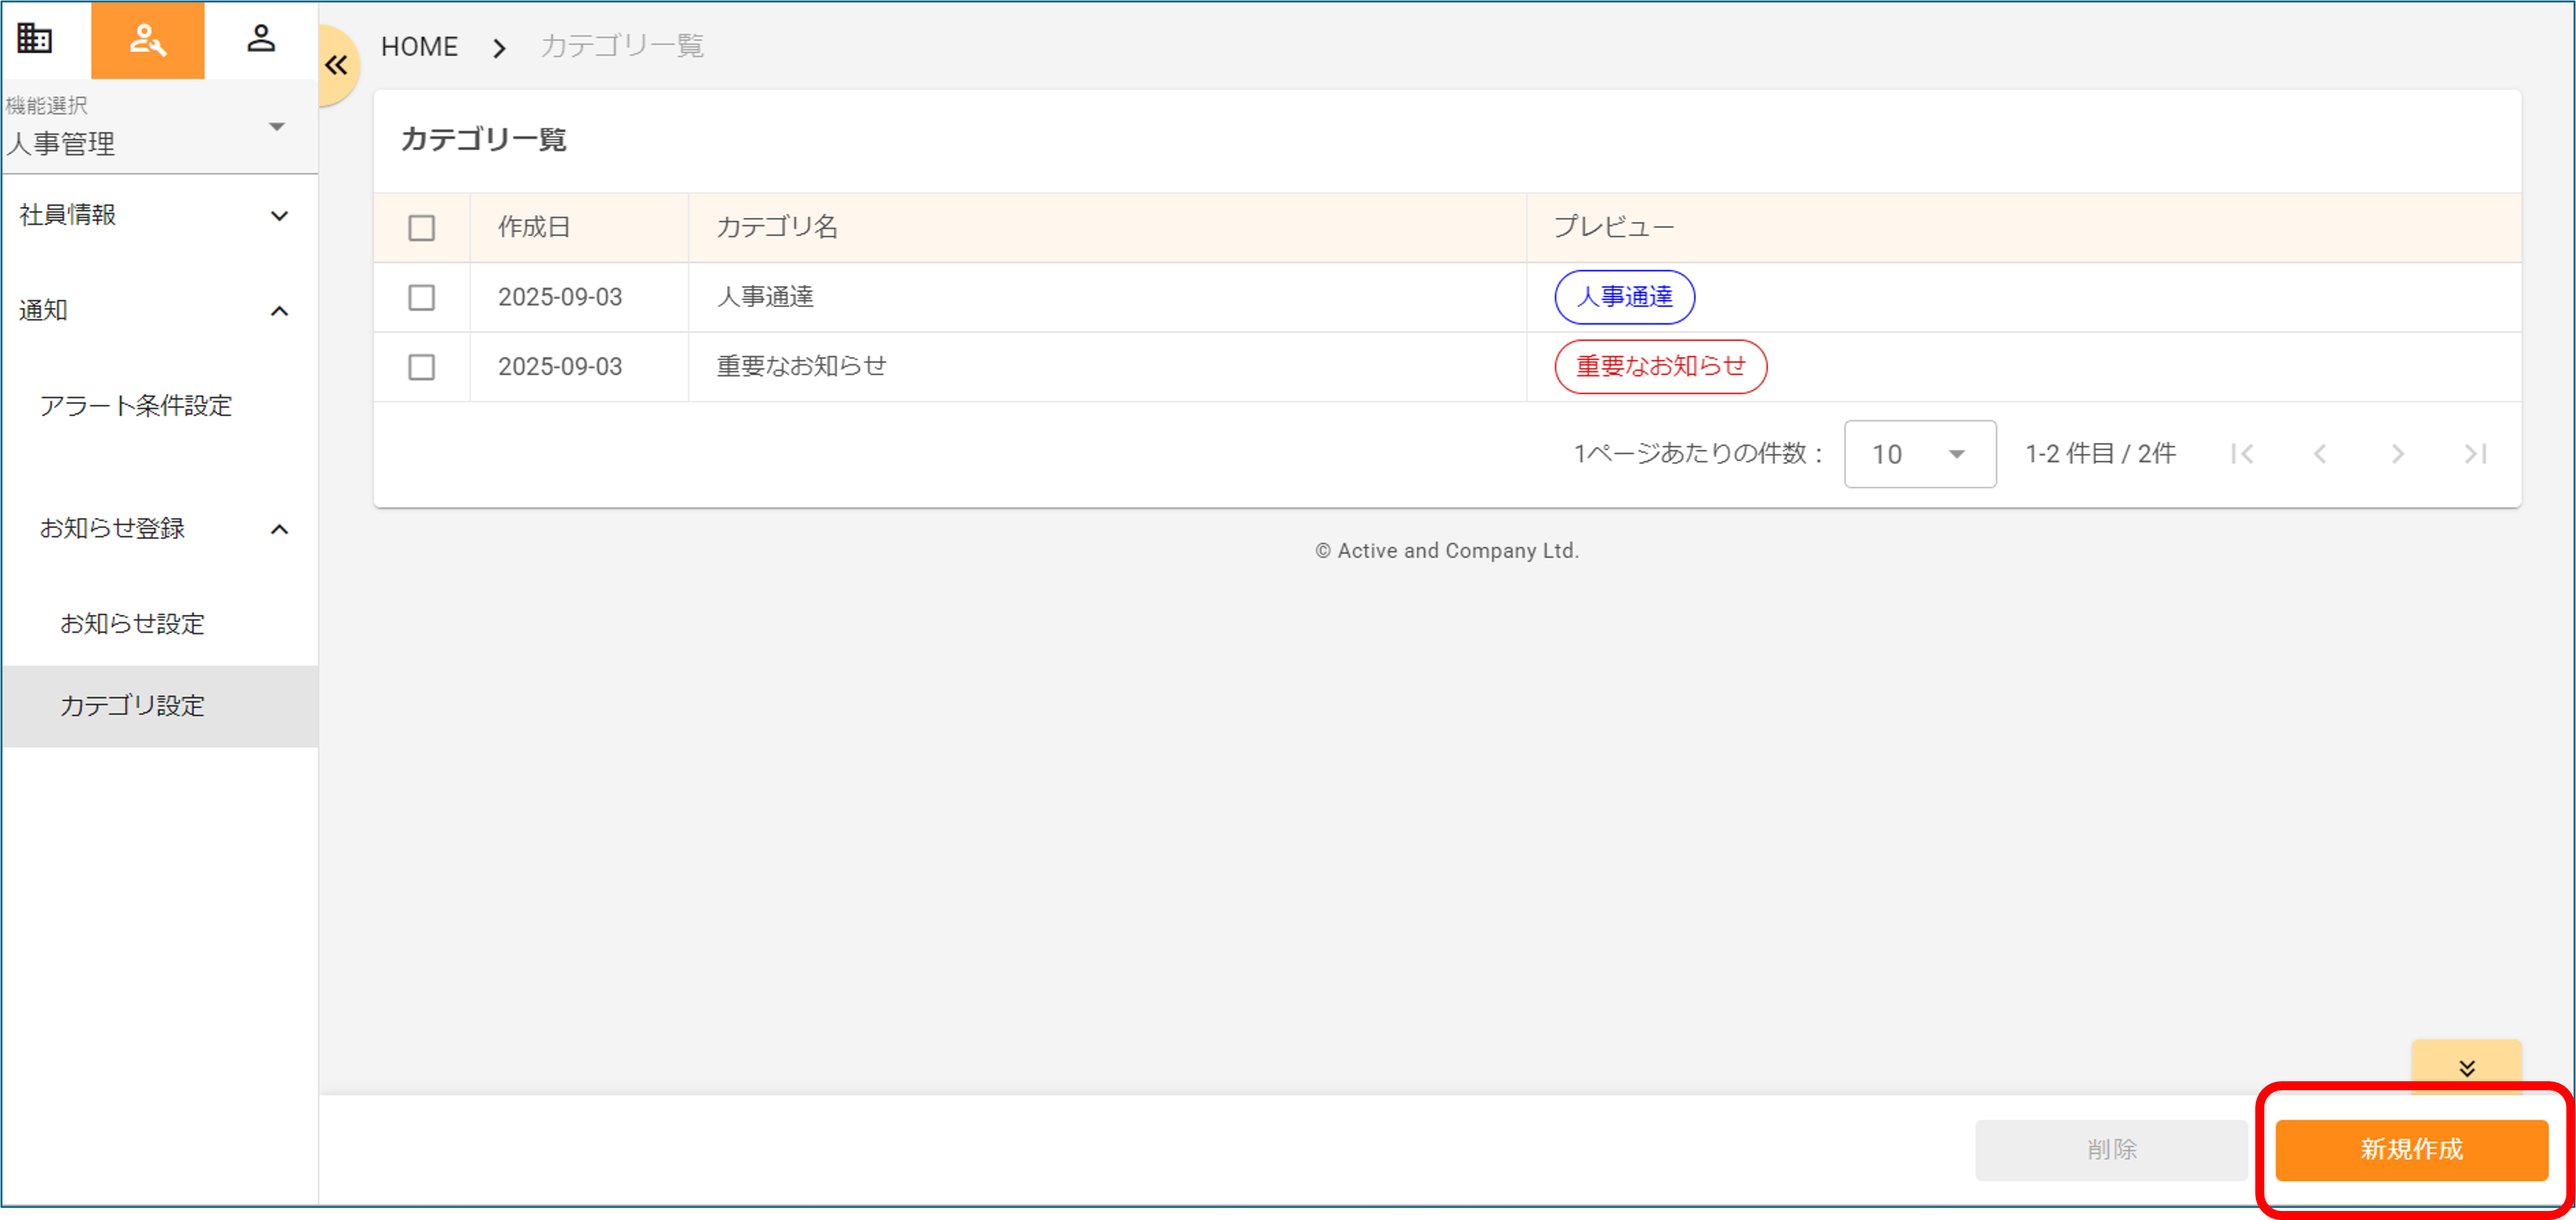The image size is (2576, 1220).
Task: Open アラート条件設定 in the sidebar
Action: (x=136, y=405)
